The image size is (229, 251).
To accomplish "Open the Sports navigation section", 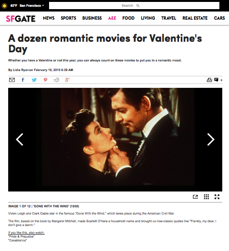I will click(x=68, y=18).
